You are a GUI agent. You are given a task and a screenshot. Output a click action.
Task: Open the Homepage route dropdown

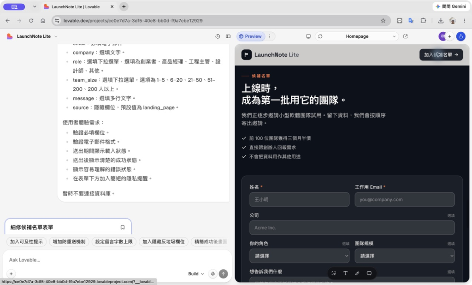tap(357, 36)
